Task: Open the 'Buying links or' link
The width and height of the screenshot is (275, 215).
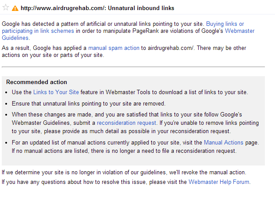Action: (225, 24)
